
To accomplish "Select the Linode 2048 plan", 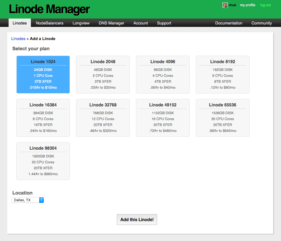I will click(103, 74).
